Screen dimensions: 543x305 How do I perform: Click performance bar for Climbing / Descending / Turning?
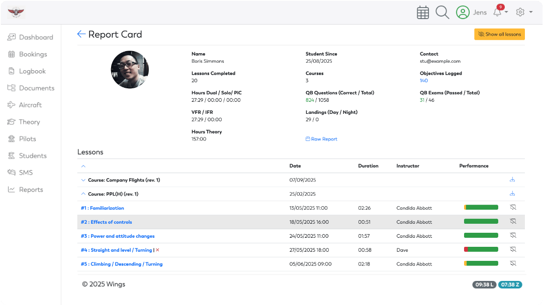click(481, 264)
